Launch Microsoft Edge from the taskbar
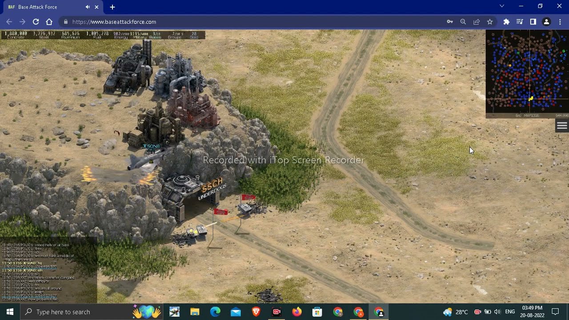The height and width of the screenshot is (320, 569). point(215,312)
